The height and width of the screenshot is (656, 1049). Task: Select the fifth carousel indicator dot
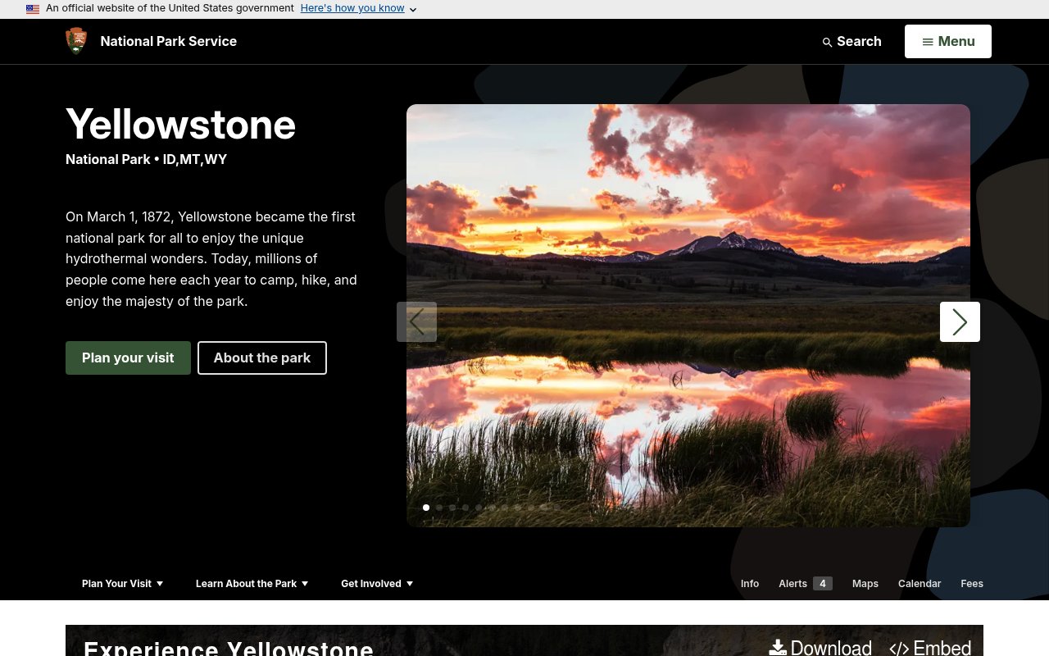pos(479,508)
